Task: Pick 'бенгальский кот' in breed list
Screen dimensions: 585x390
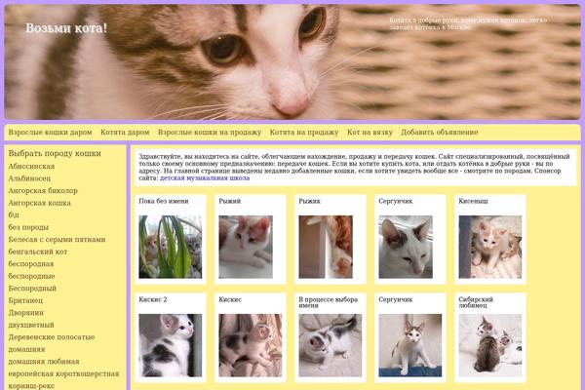Action: (x=38, y=252)
